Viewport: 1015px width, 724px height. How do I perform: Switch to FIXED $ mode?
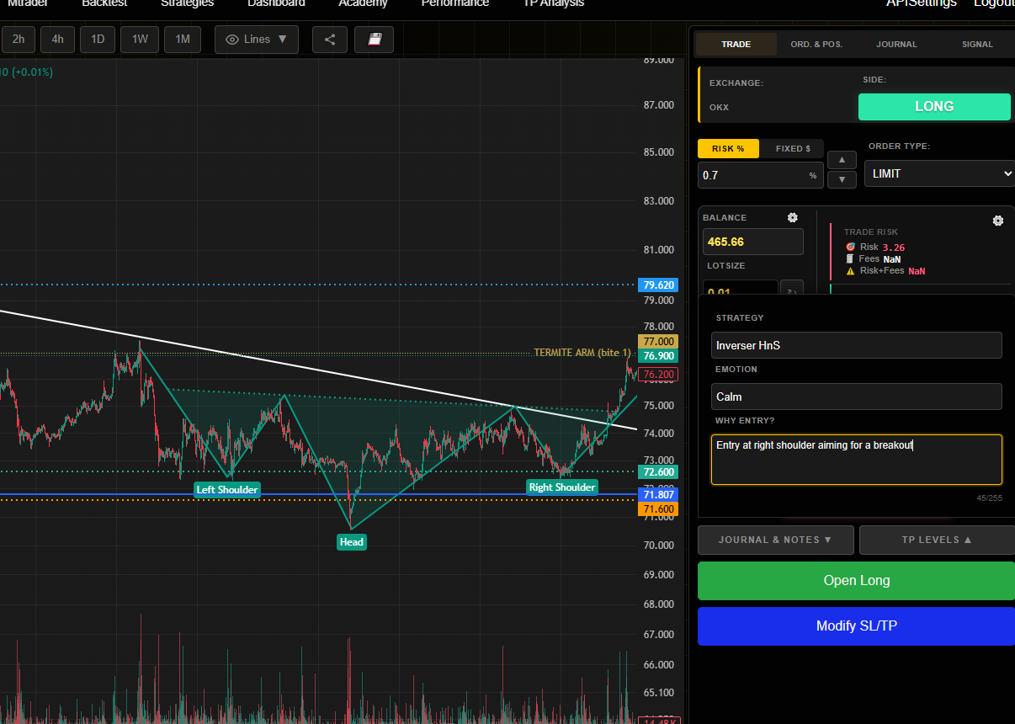coord(793,149)
